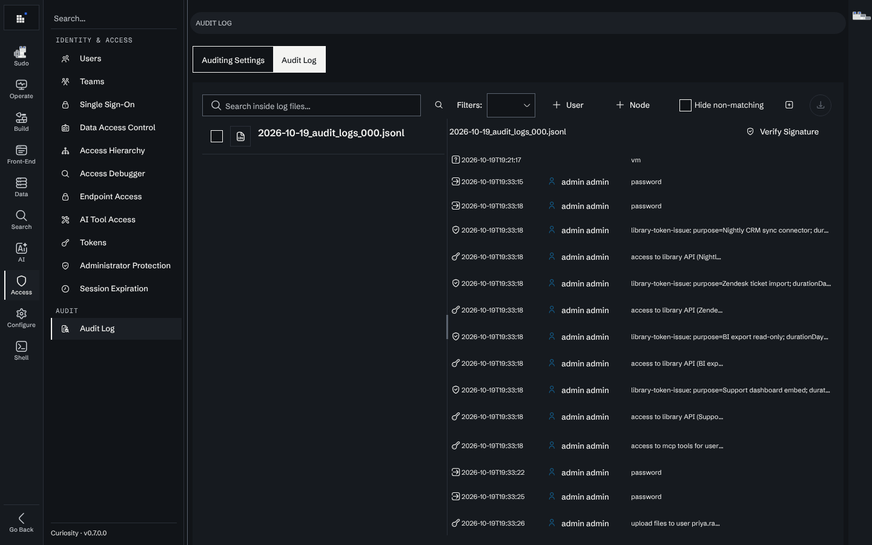This screenshot has height=545, width=872.
Task: Open Data Access Control
Action: [x=116, y=128]
